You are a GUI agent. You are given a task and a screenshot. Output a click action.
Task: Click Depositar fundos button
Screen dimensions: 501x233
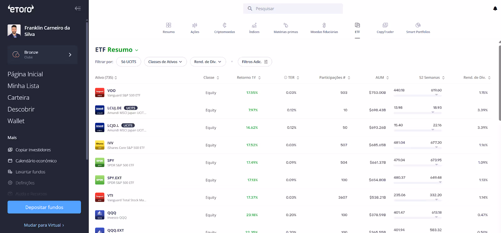(44, 207)
